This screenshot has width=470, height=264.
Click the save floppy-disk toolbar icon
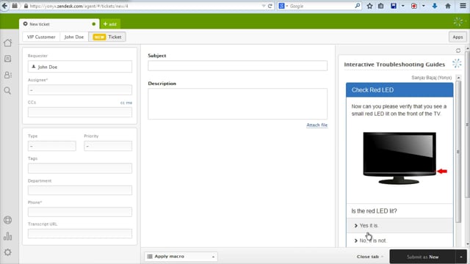point(394,6)
